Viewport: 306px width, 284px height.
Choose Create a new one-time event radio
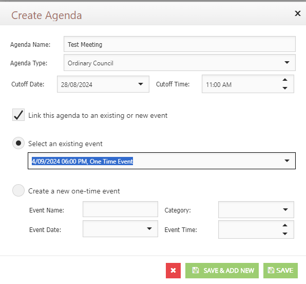point(18,190)
